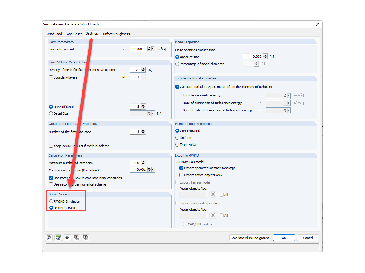Click the pick icon beside Surrounding visual objects
This screenshot has height=273, width=365.
(x=213, y=215)
